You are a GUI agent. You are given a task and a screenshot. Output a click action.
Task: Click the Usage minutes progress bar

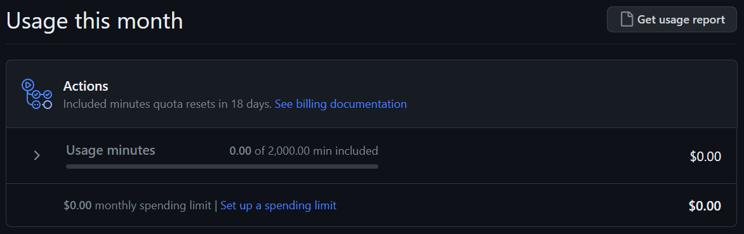point(222,166)
